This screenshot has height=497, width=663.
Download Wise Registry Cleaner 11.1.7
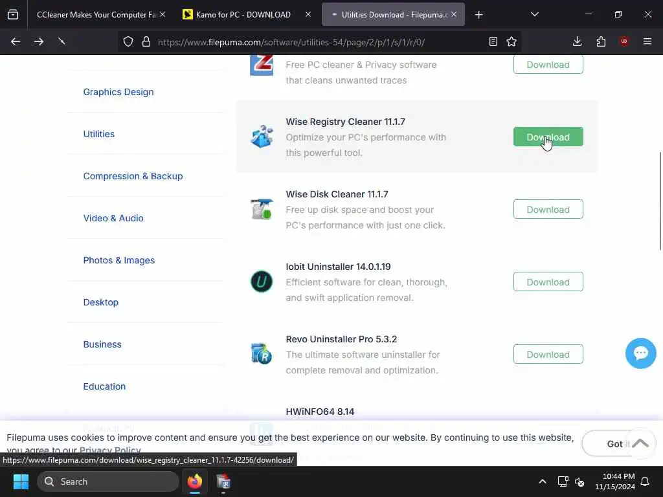(x=548, y=137)
